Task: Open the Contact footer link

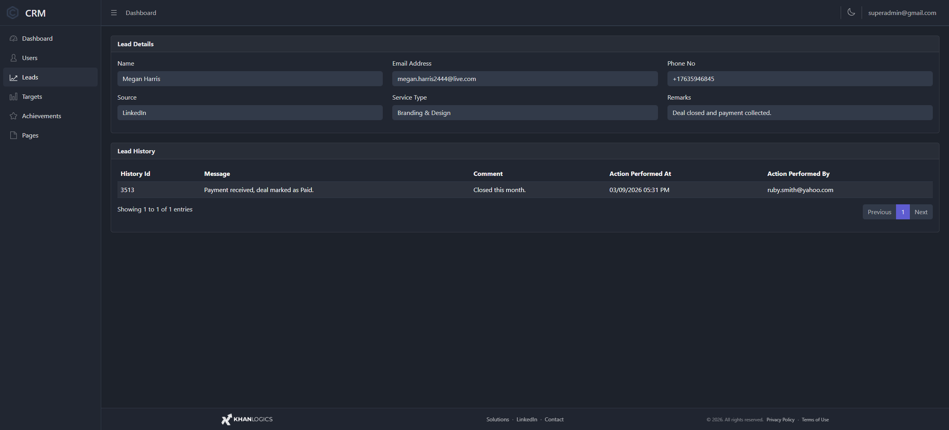Action: tap(554, 420)
